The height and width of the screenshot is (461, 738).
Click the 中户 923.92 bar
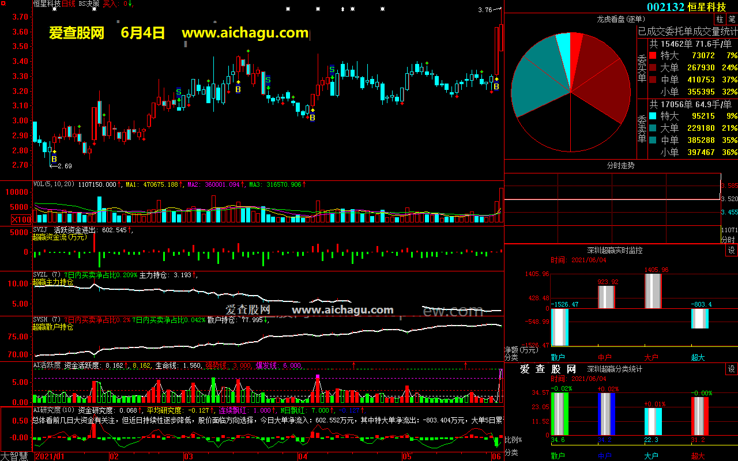607,297
